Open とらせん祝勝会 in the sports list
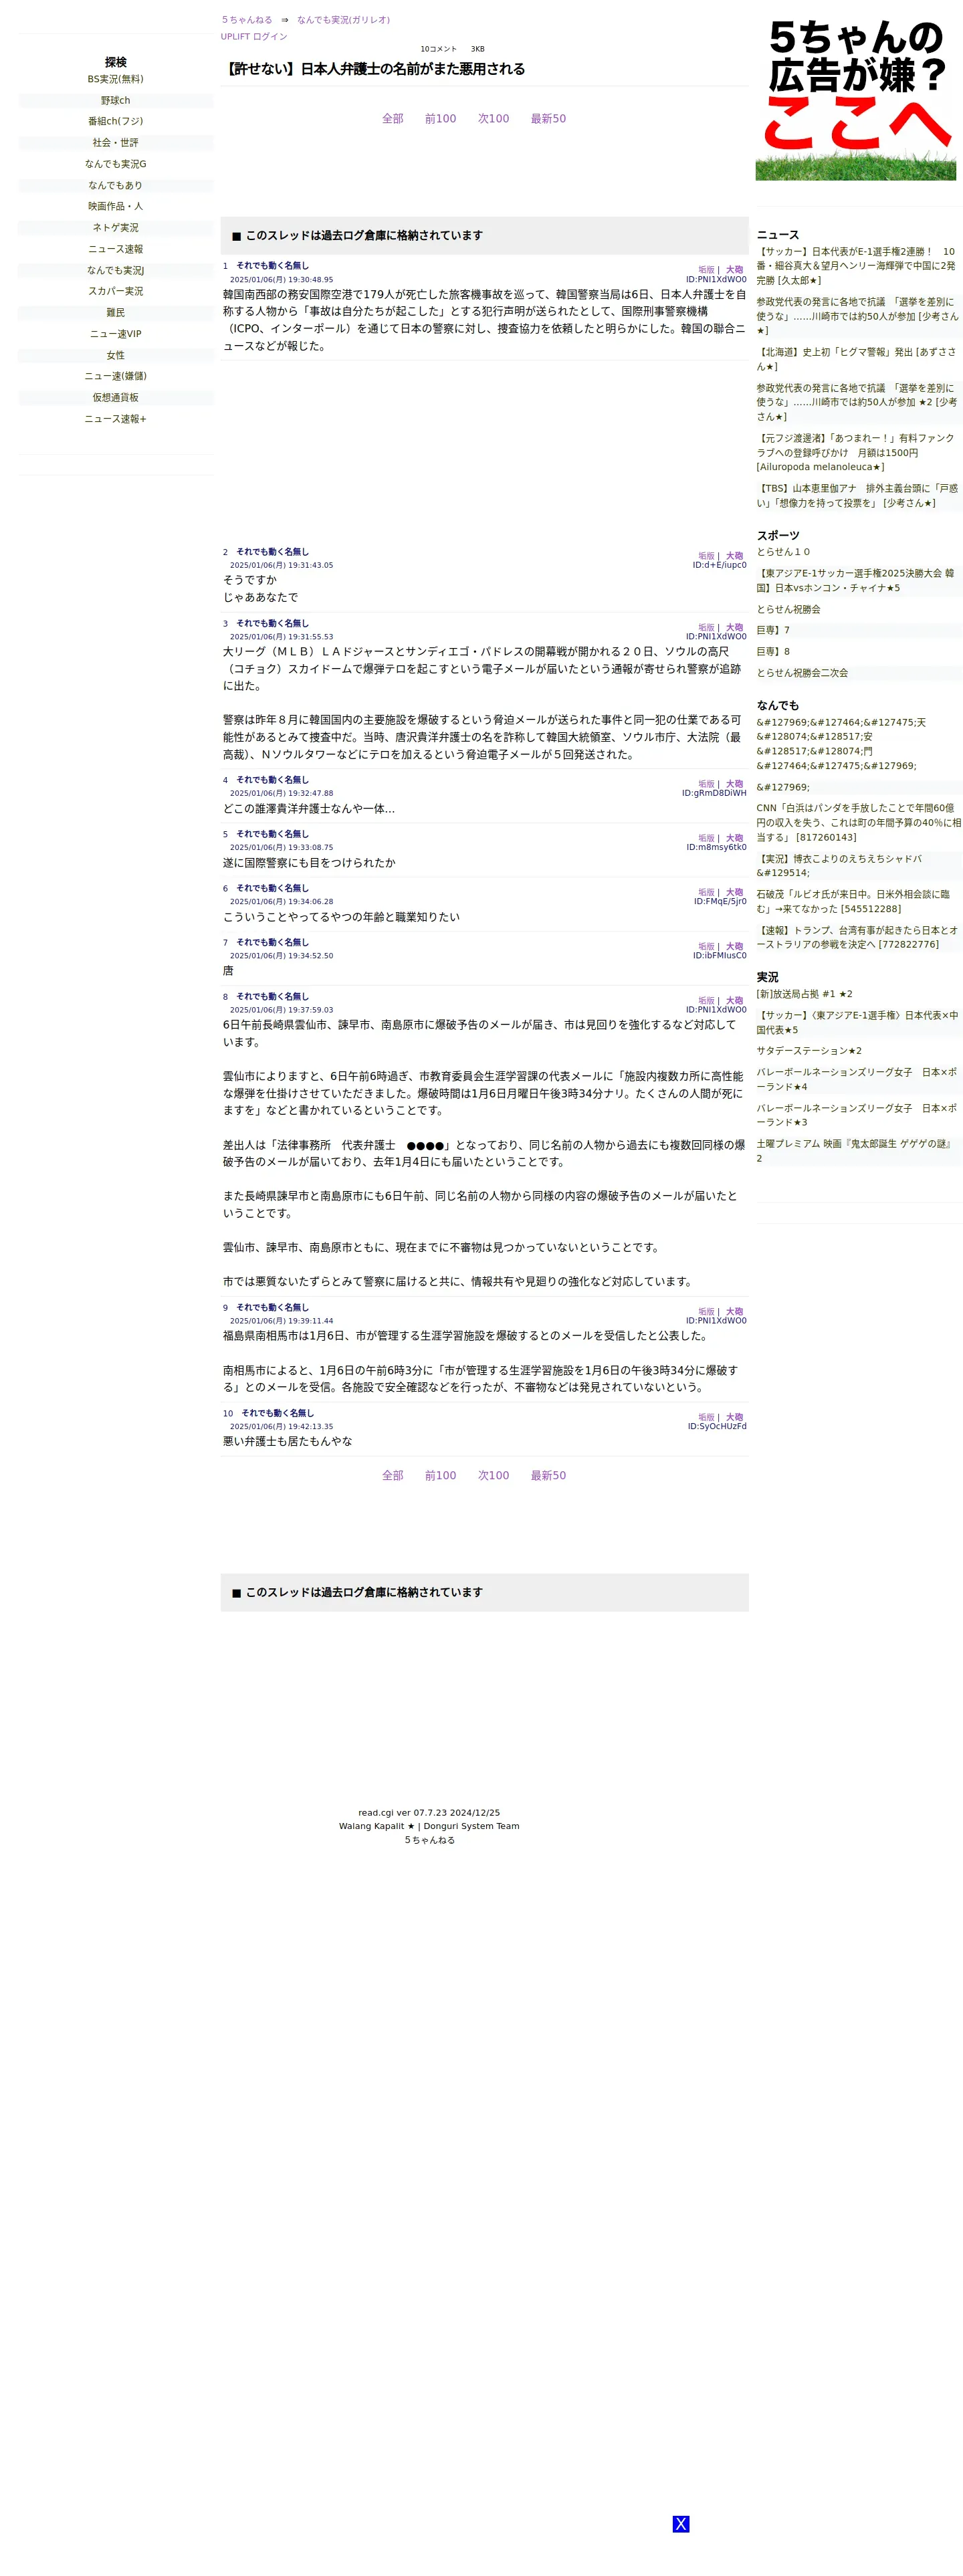Screen dimensions: 963x2576 [x=788, y=609]
